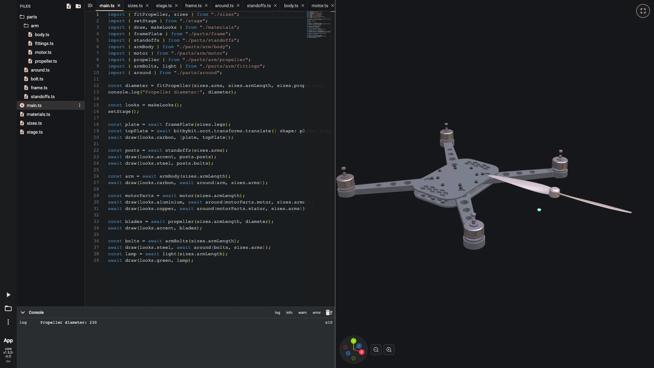The width and height of the screenshot is (654, 368).
Task: Switch to the motor.ts tab
Action: [320, 5]
